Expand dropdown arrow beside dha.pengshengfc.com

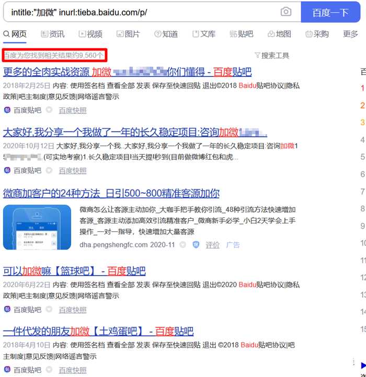coord(183,245)
